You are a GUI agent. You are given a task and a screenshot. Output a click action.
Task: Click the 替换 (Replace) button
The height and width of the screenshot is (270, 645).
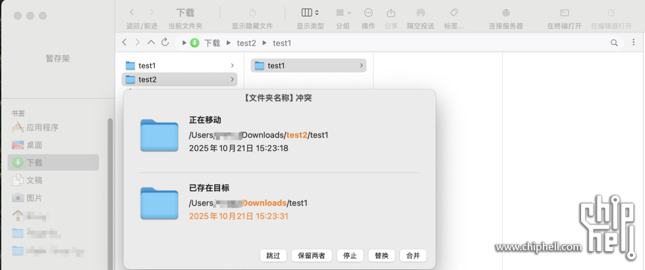click(381, 256)
